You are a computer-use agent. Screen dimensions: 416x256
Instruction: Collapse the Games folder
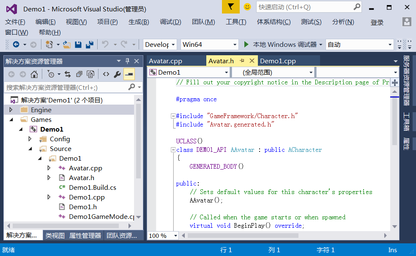tap(11, 120)
